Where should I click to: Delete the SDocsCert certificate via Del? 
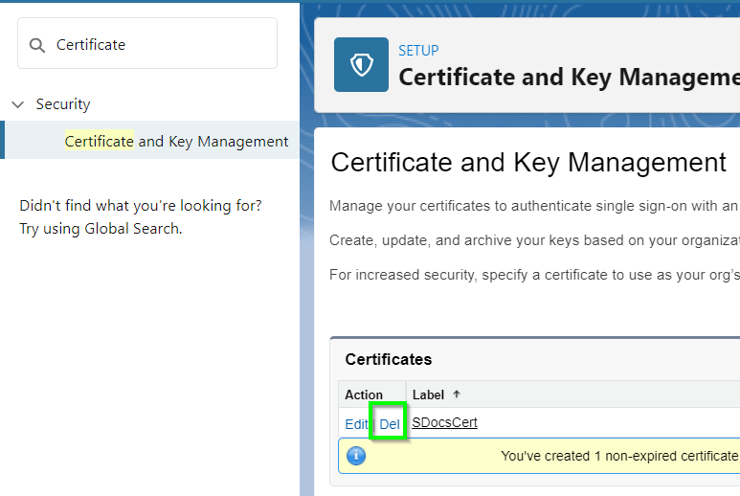click(390, 424)
